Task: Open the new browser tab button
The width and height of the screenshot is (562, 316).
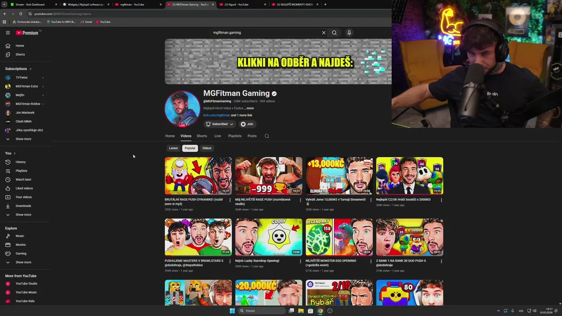Action: (x=325, y=4)
